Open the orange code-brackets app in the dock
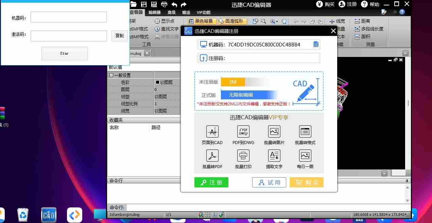This screenshot has height=223, width=432. point(74,215)
